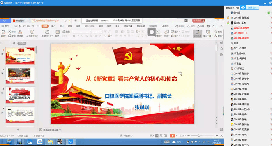Select slide 2 thumbnail in panel
Viewport: 272px width, 146px height.
(x=20, y=76)
